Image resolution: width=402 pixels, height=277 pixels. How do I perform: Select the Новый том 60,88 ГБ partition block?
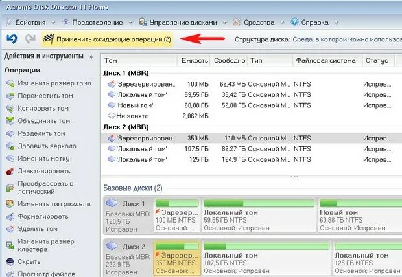(360, 216)
